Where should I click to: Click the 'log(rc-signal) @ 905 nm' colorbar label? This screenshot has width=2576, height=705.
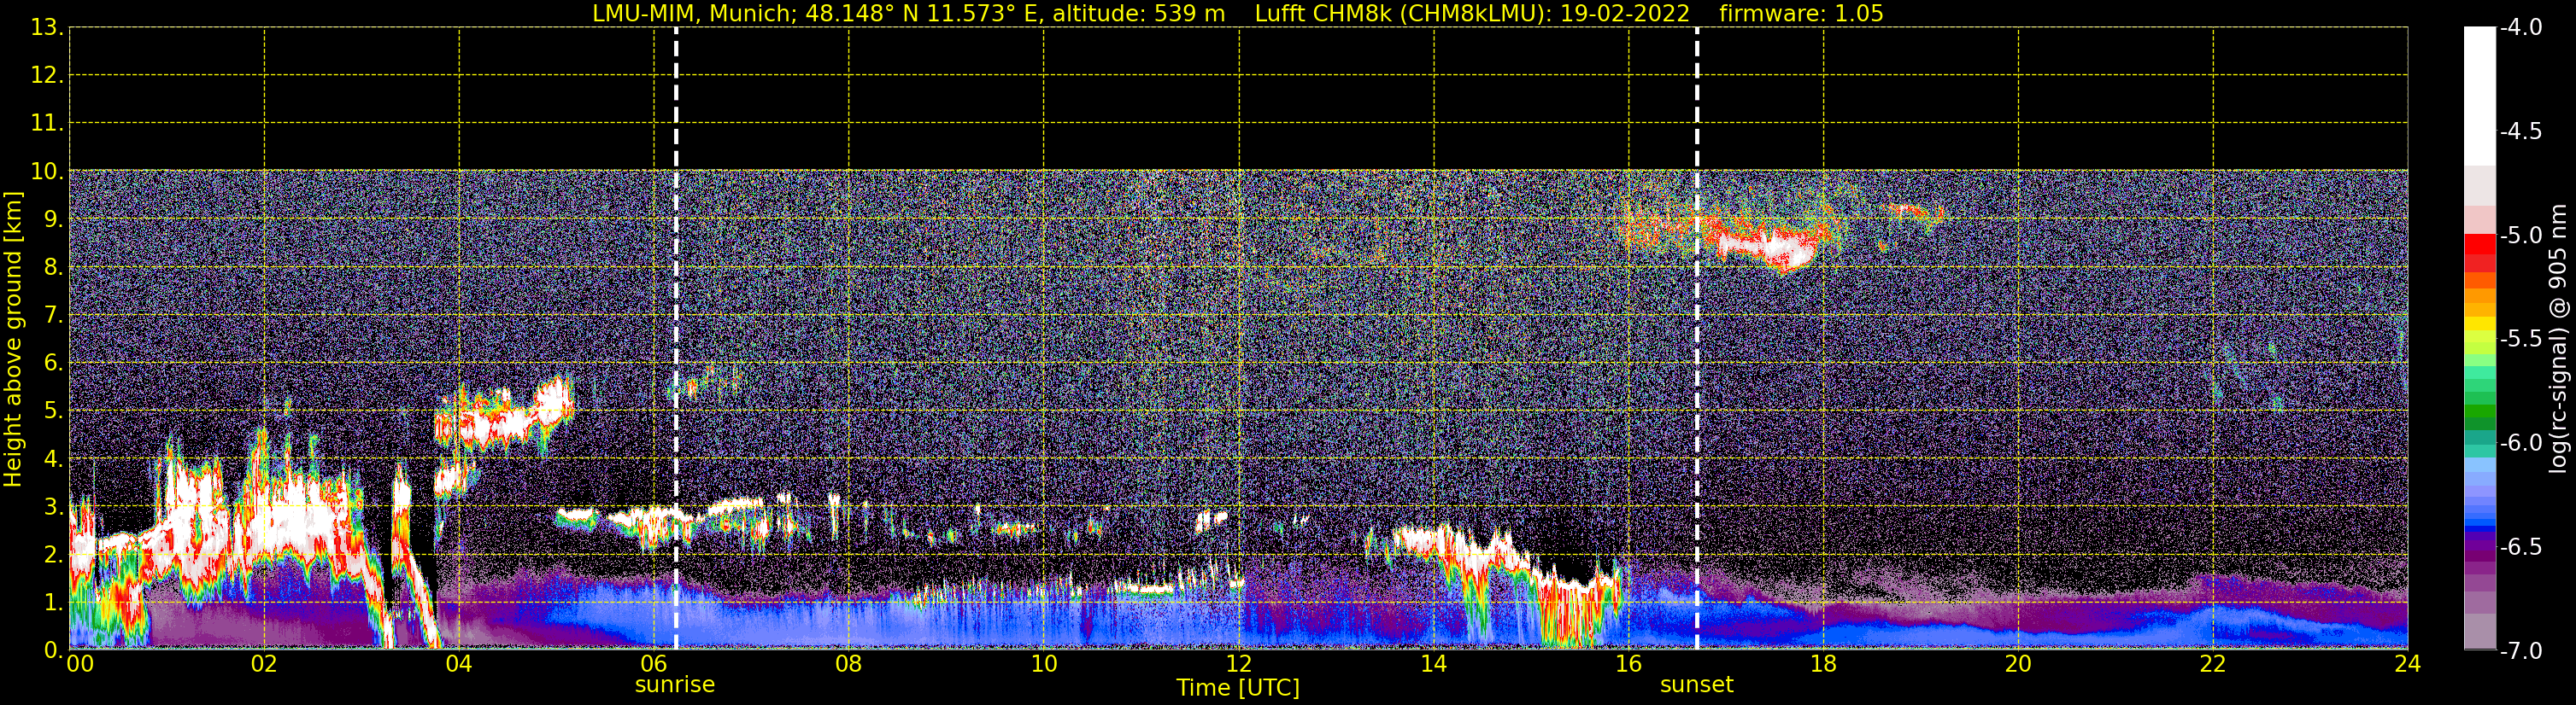(2558, 339)
